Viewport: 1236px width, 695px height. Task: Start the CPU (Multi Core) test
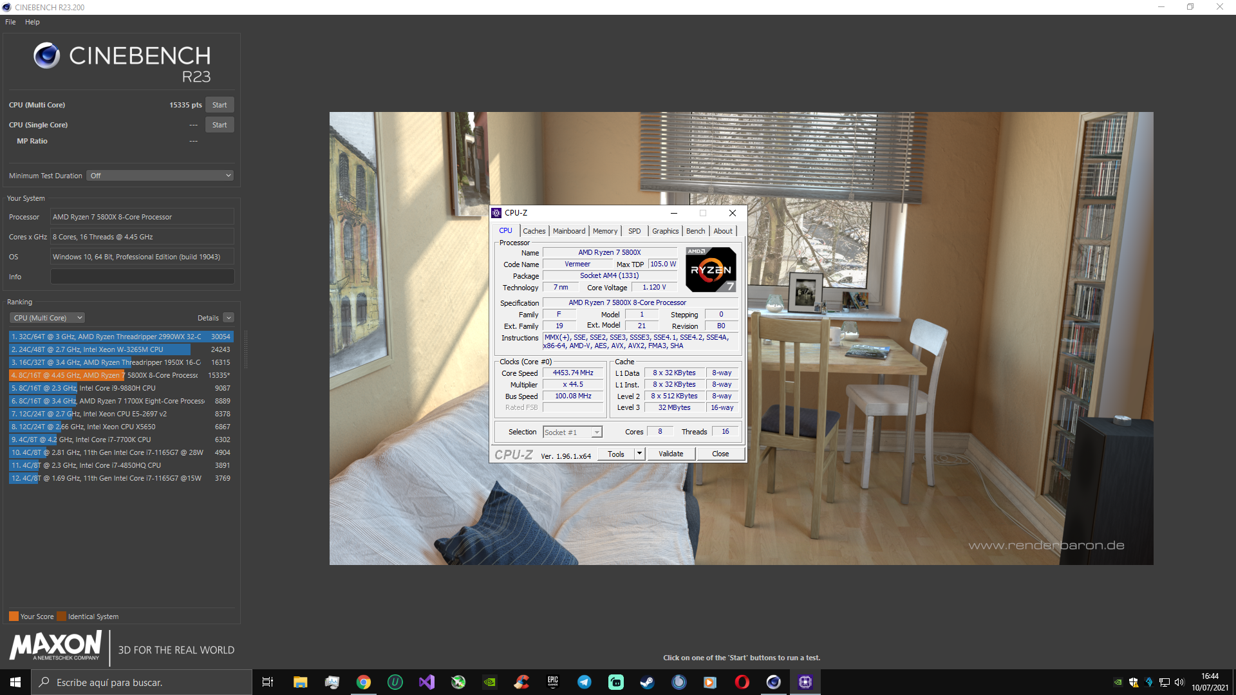pyautogui.click(x=220, y=105)
